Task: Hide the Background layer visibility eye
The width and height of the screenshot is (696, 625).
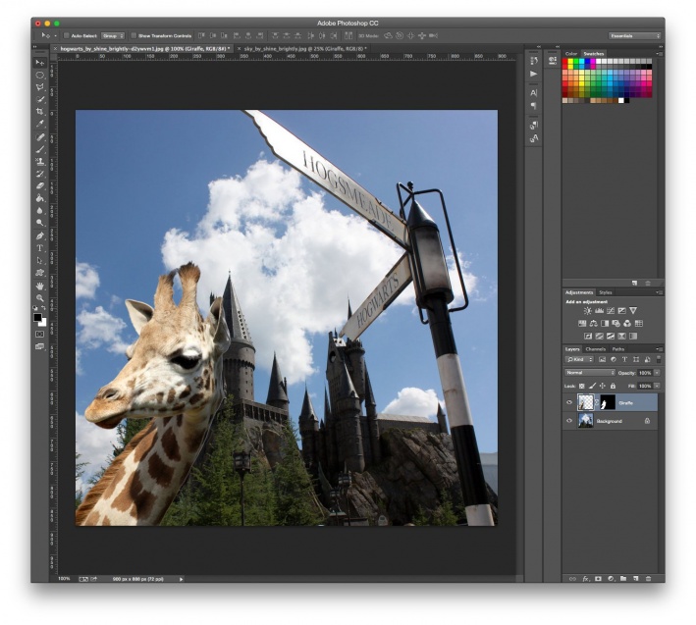Action: pyautogui.click(x=569, y=421)
